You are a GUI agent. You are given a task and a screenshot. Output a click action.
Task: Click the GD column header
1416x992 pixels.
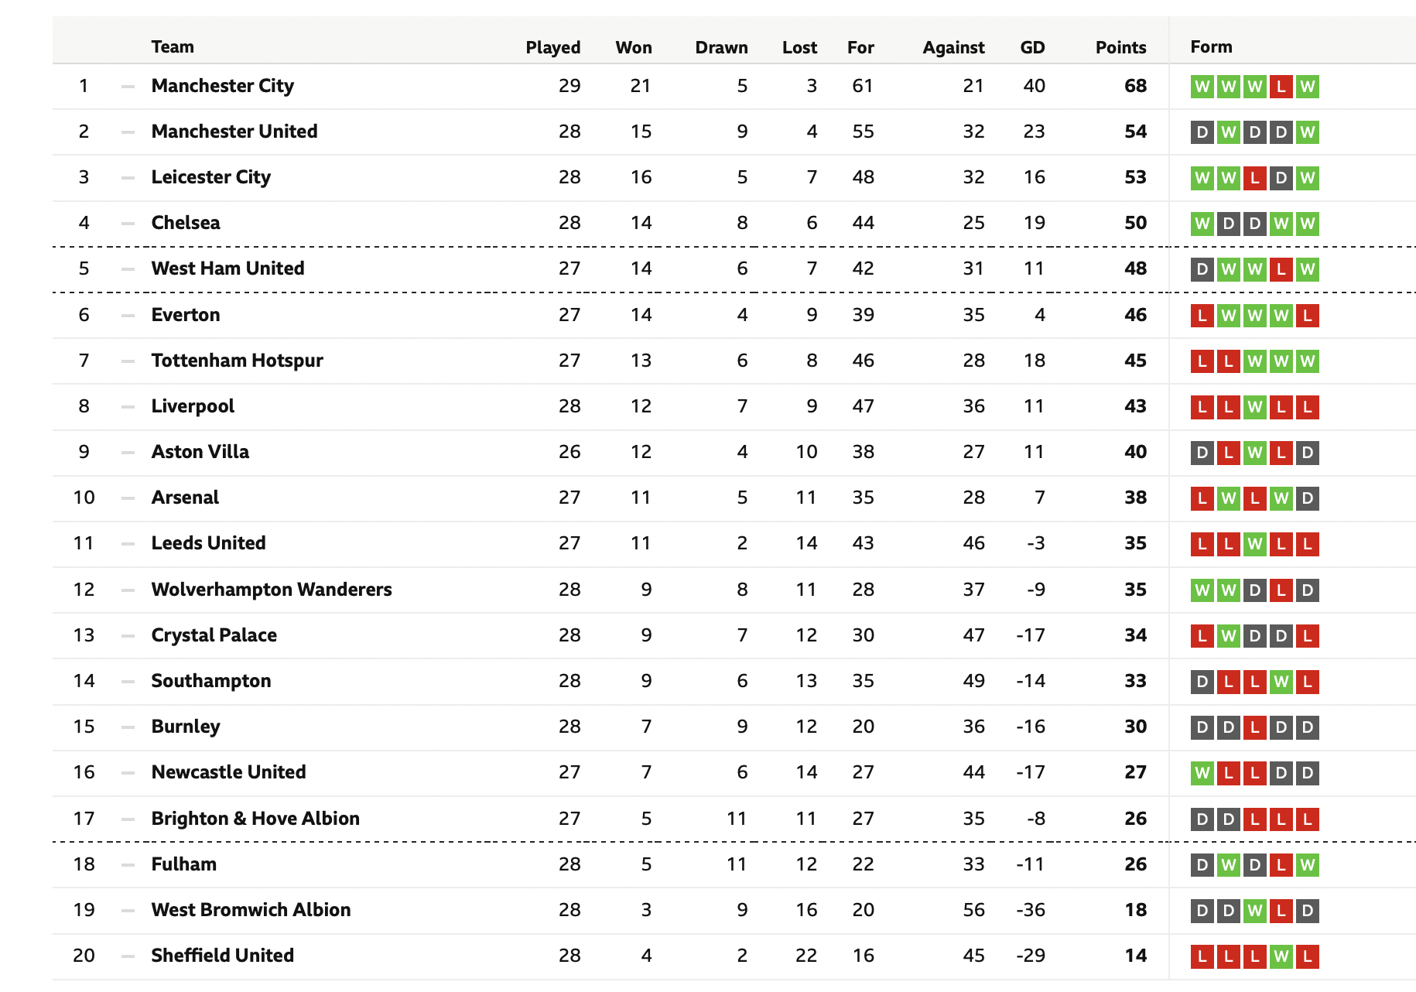[x=1032, y=47]
